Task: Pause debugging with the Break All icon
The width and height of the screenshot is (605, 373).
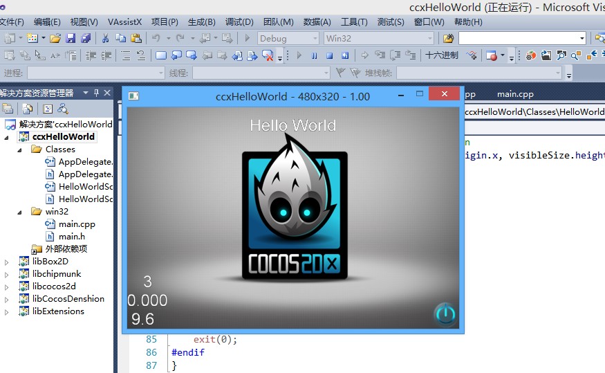Action: click(x=315, y=55)
